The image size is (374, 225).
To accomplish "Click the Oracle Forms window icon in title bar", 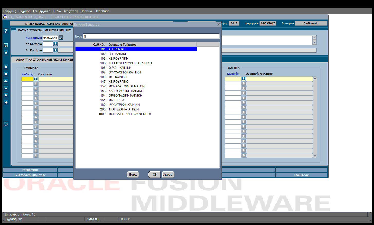I will 5,17.
